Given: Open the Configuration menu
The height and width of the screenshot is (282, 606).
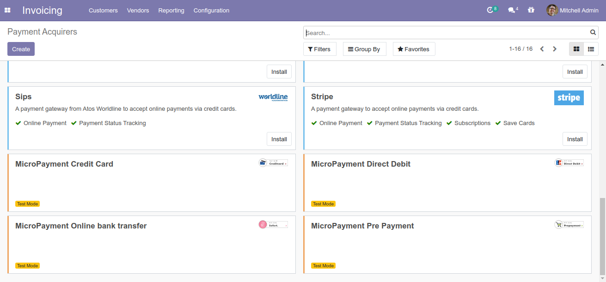Looking at the screenshot, I should click(x=211, y=10).
